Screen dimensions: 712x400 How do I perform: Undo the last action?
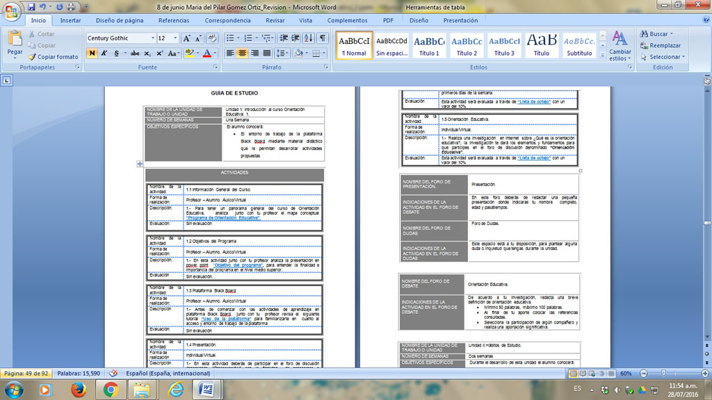[42, 7]
